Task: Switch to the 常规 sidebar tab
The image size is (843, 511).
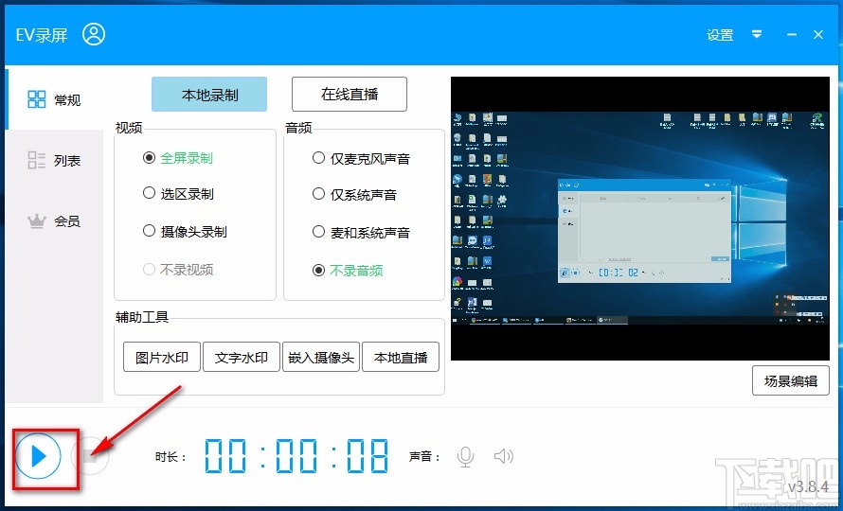Action: point(54,99)
